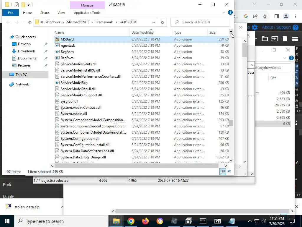Expand the ribbon with the chevron
The height and width of the screenshot is (227, 302).
(224, 12)
